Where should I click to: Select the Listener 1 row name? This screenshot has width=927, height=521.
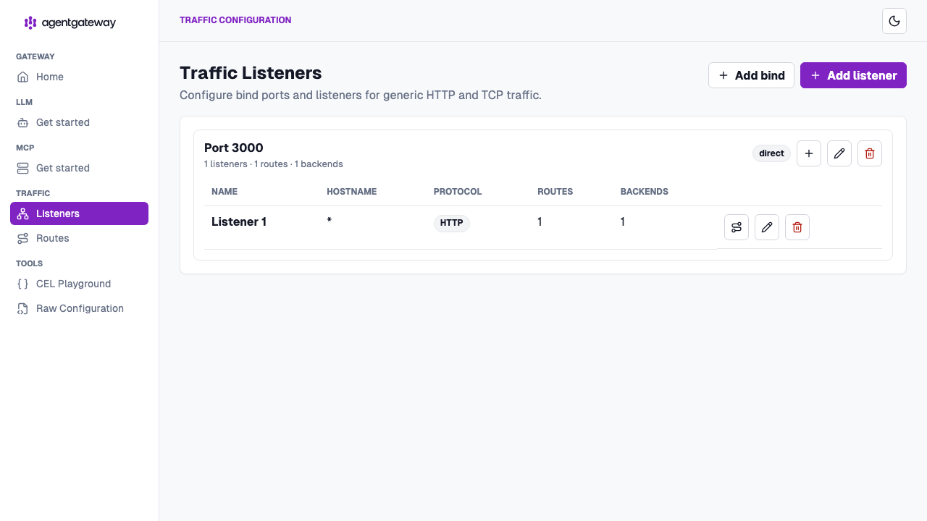pos(239,222)
